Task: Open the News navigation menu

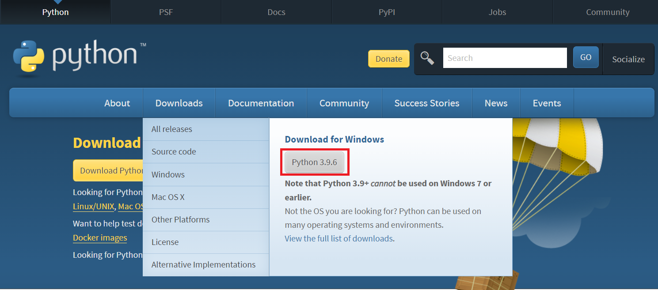Action: click(496, 103)
